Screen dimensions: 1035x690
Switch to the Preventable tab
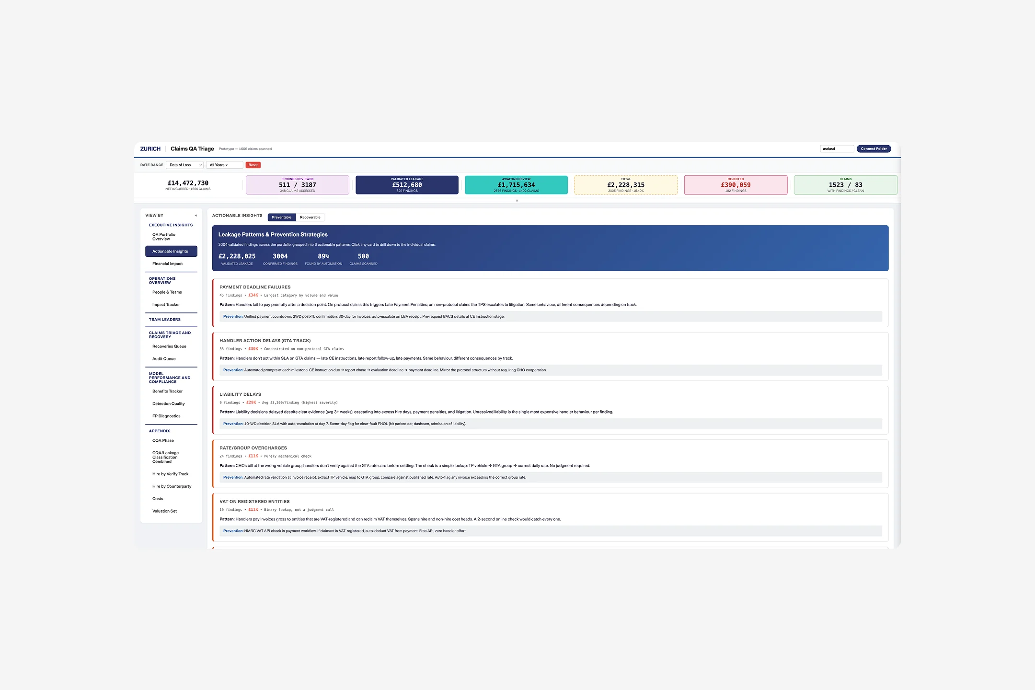tap(282, 217)
